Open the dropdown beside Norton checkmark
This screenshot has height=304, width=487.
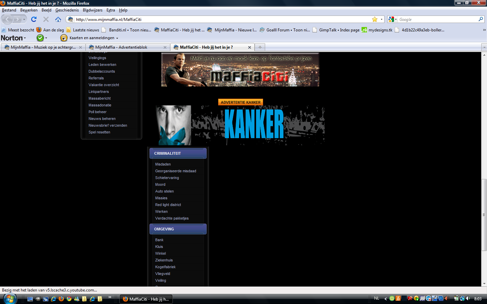pyautogui.click(x=46, y=38)
